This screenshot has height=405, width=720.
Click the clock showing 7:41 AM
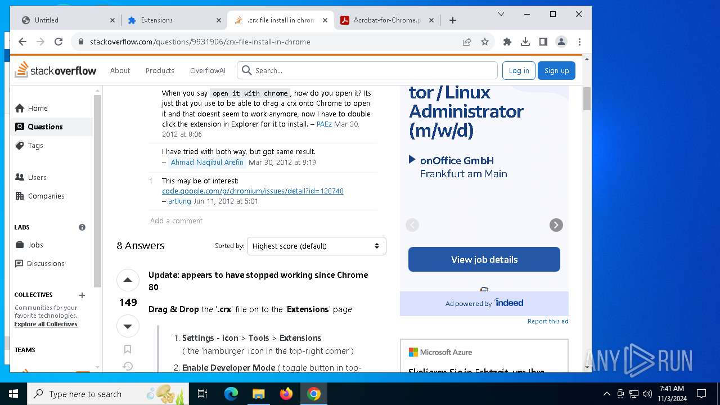(x=672, y=389)
